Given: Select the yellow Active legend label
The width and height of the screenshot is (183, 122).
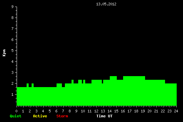Looking at the screenshot, I should [40, 116].
